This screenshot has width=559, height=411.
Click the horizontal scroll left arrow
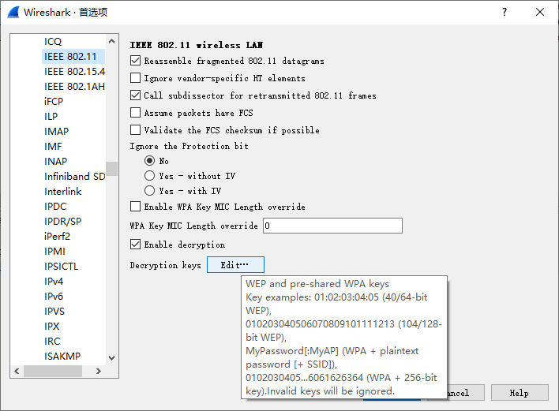click(x=17, y=371)
